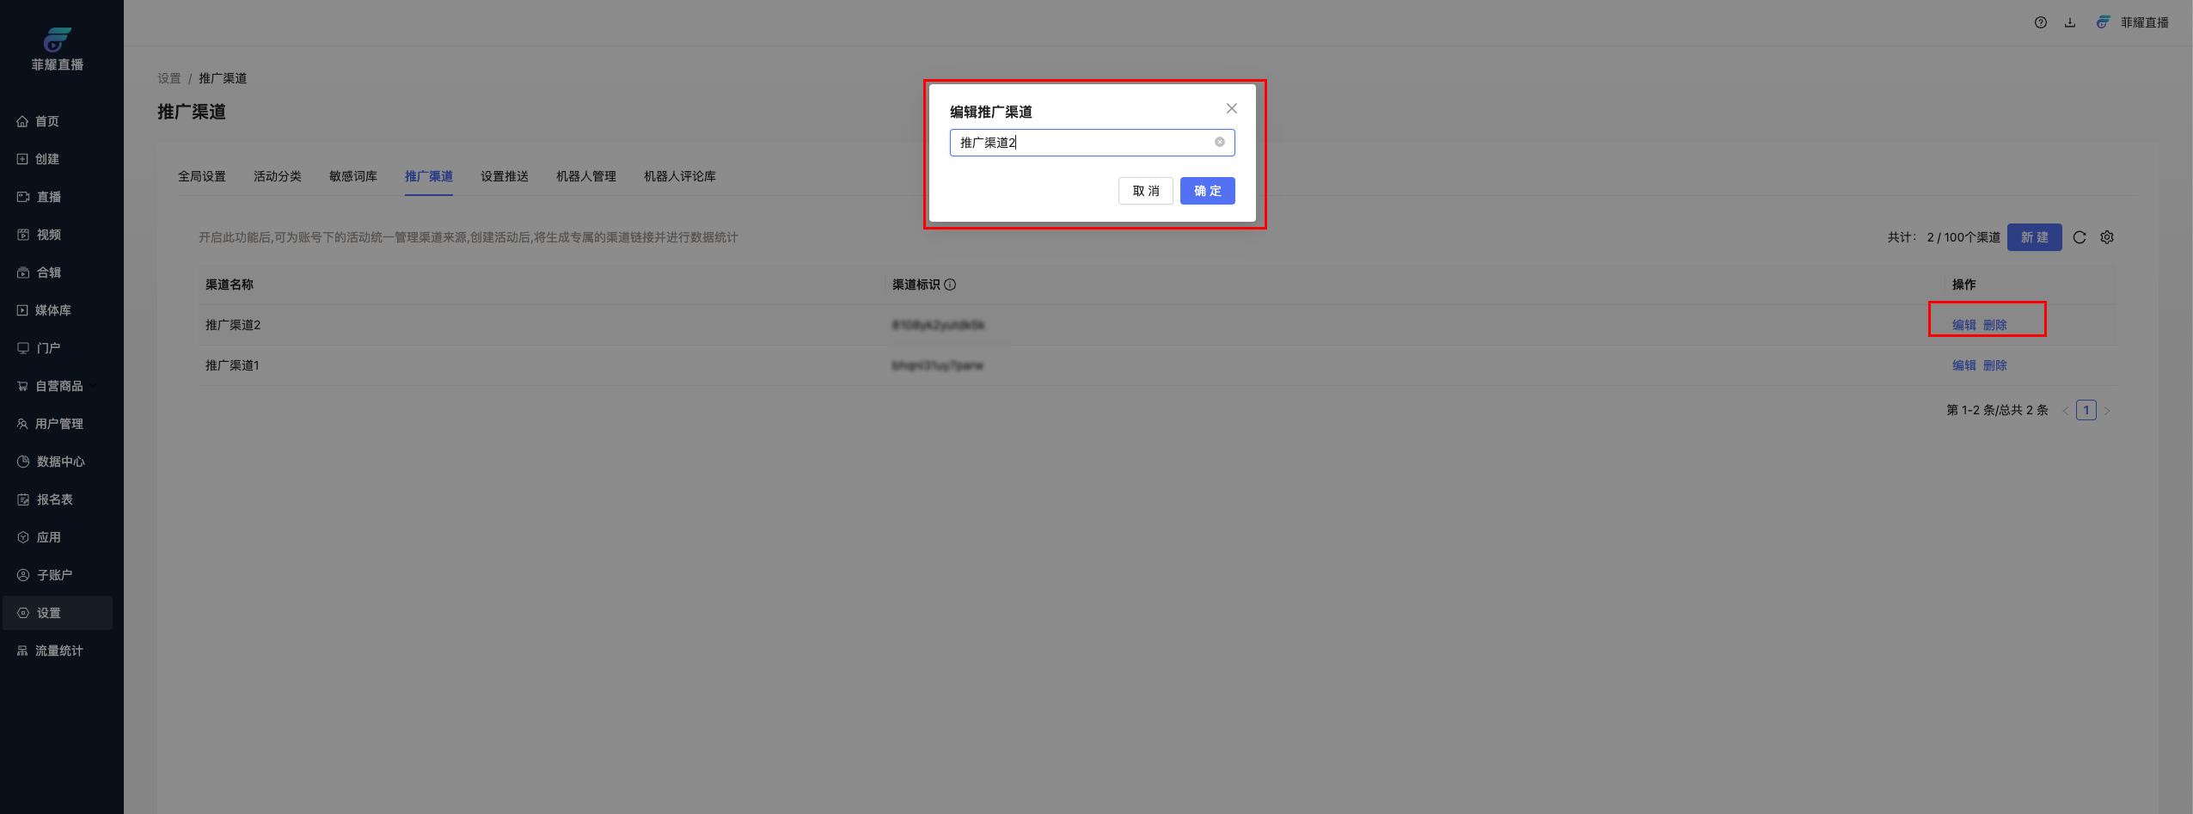Close the edit promotion channel dialog

pos(1231,108)
